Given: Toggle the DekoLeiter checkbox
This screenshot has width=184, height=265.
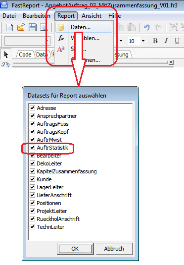Looking at the screenshot, I should coord(32,163).
